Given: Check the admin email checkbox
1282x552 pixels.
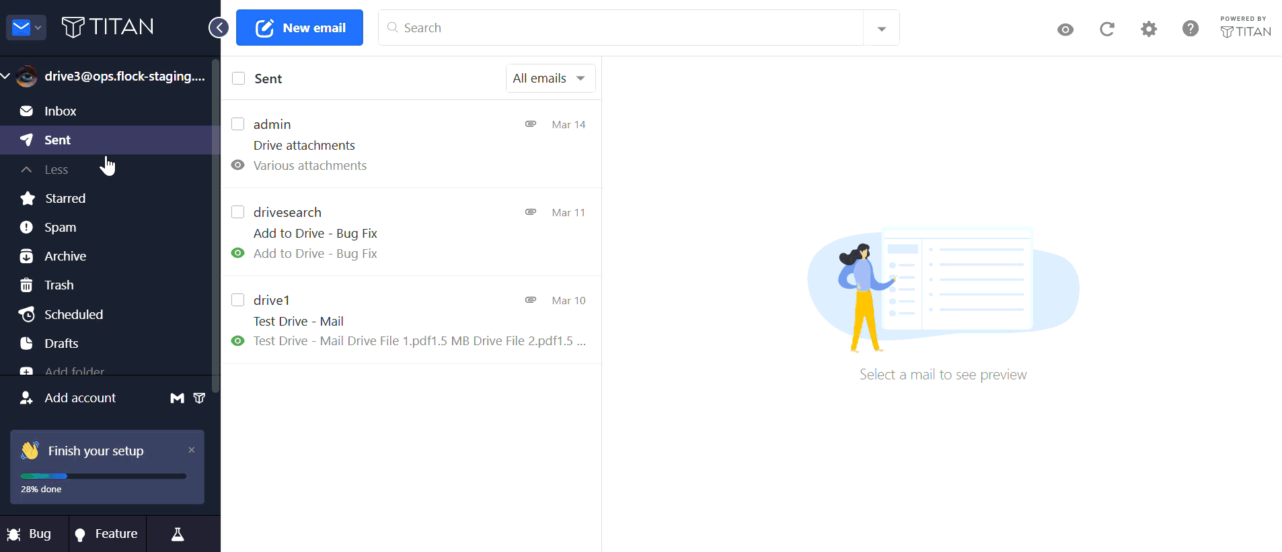Looking at the screenshot, I should (237, 124).
